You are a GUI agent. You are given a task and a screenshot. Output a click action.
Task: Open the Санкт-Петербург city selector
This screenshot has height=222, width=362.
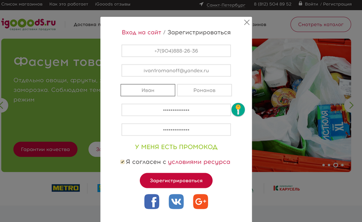226,5
